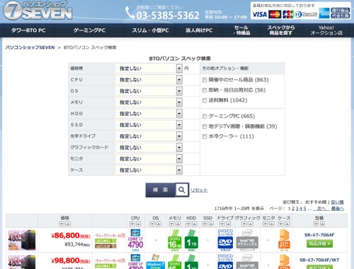This screenshot has height=269, width=354.
Task: Enable 送料無料 (1042) checkbox
Action: pyautogui.click(x=205, y=101)
